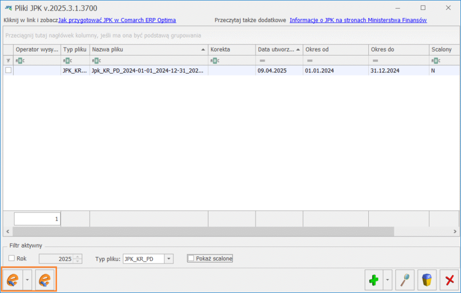
Task: Click the year field showing 2025
Action: [56, 258]
